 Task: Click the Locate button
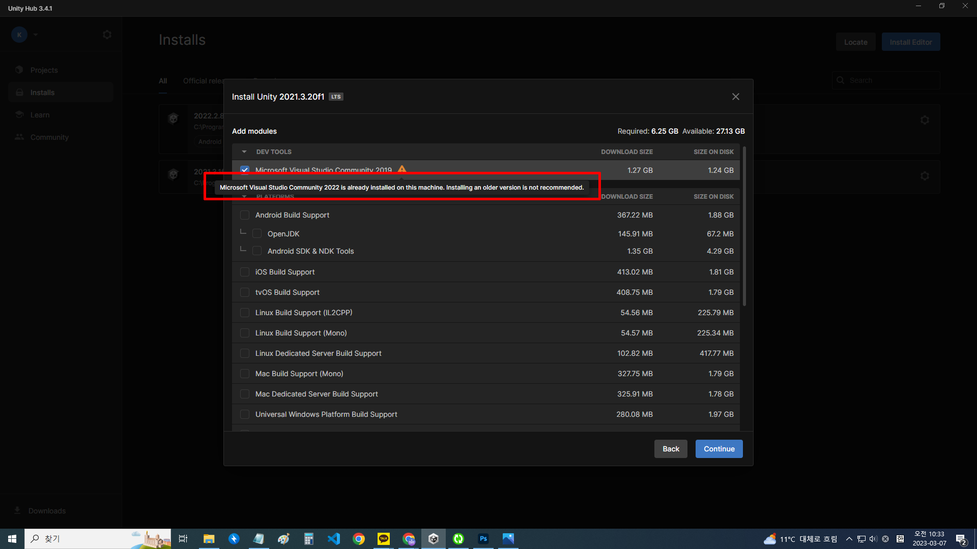(x=855, y=42)
